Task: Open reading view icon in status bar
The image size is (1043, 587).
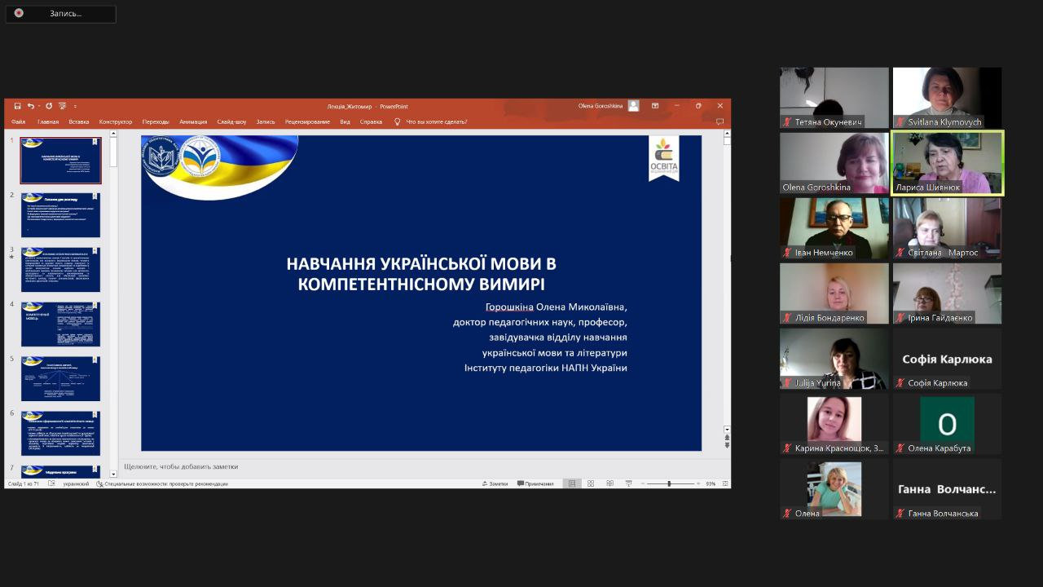Action: pos(610,483)
